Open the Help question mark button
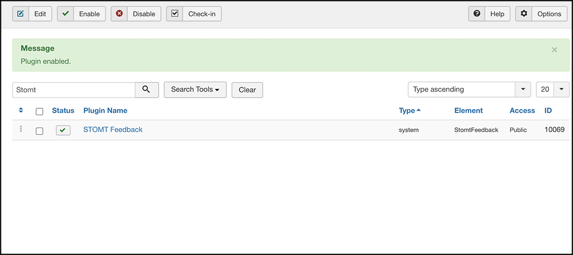573x255 pixels. [x=489, y=14]
